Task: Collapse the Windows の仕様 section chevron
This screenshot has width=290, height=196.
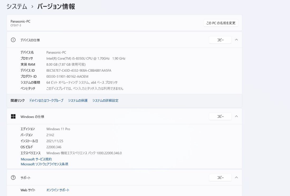Action: (236, 116)
